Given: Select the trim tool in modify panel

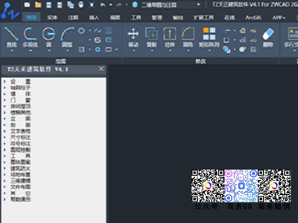Looking at the screenshot, I should point(227,31).
